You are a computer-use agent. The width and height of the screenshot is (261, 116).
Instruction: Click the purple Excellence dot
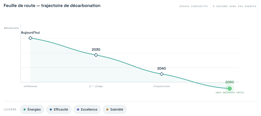pyautogui.click(x=78, y=110)
